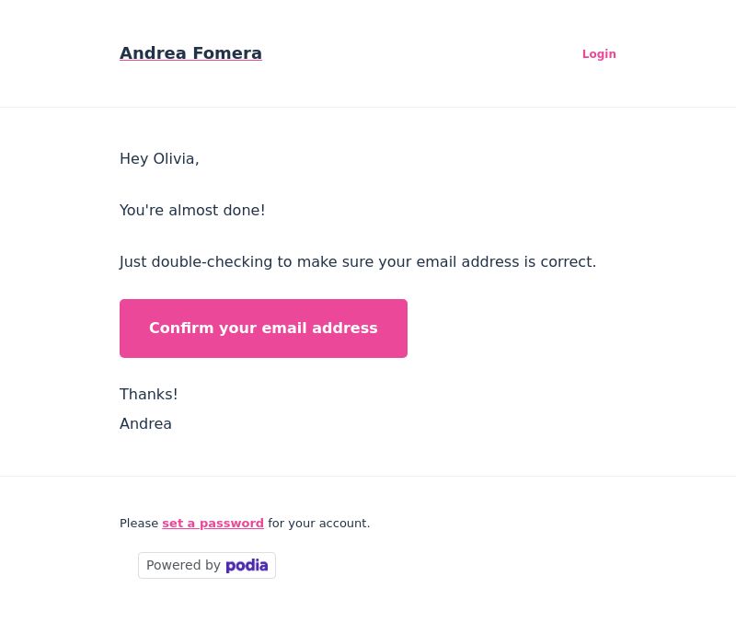Click the word 'Fomera' in the header title
Viewport: 736px width, 634px height.
(x=227, y=53)
